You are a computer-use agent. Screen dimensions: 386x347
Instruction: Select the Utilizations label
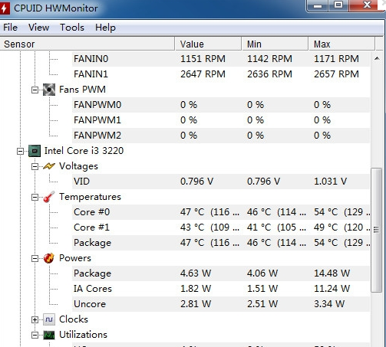pyautogui.click(x=83, y=335)
